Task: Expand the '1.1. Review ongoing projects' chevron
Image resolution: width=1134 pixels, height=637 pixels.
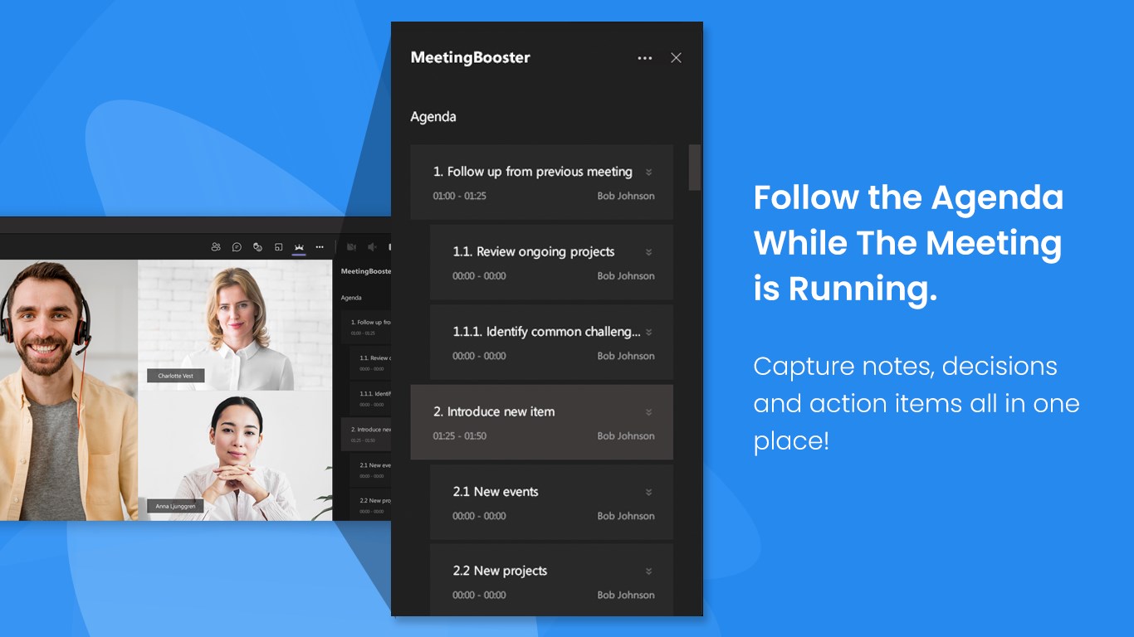Action: [648, 252]
